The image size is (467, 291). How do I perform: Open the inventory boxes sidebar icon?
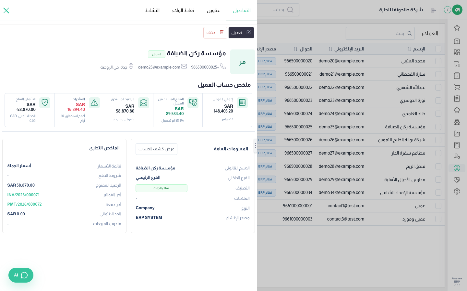pos(457,122)
